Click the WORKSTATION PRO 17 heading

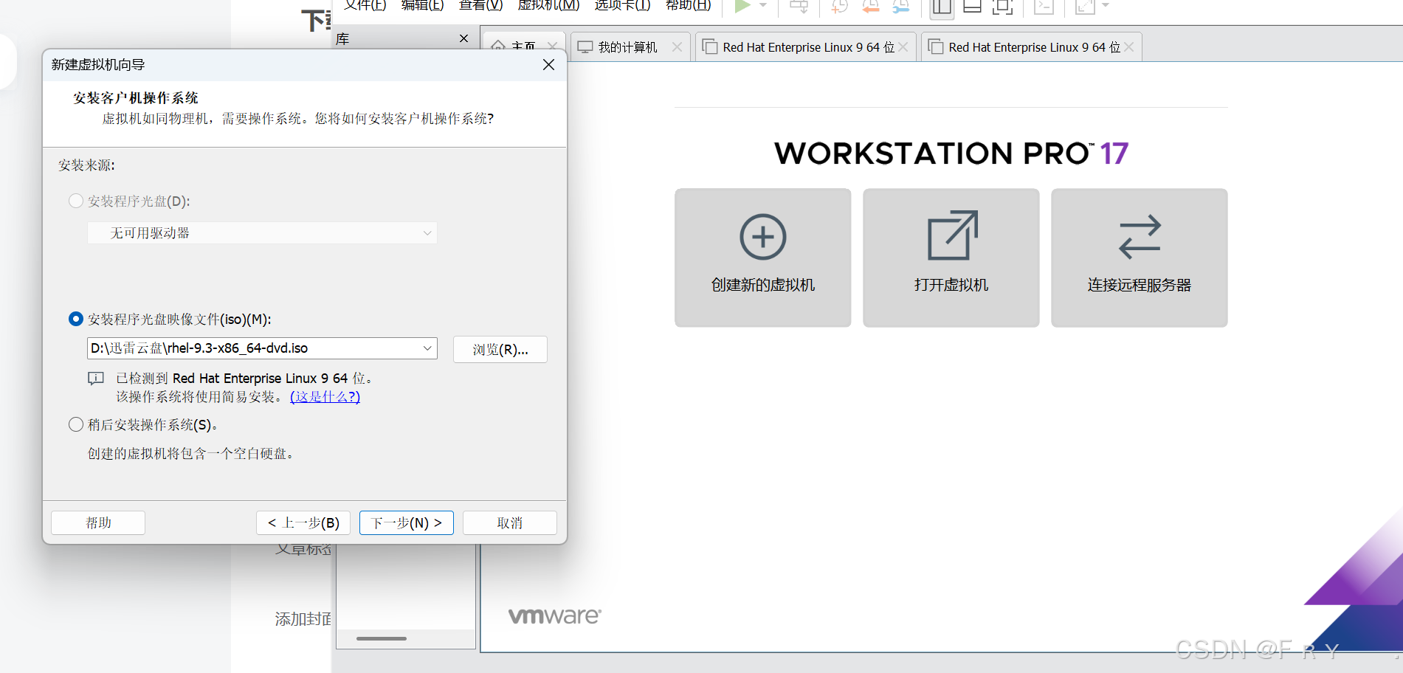[x=951, y=153]
